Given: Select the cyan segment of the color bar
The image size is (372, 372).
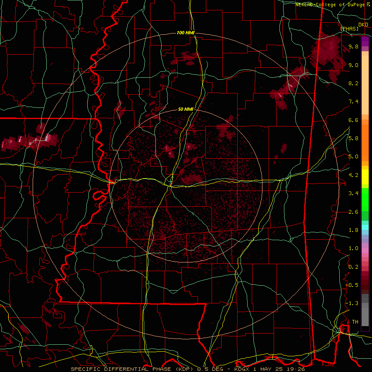Looking at the screenshot, I should [x=365, y=227].
